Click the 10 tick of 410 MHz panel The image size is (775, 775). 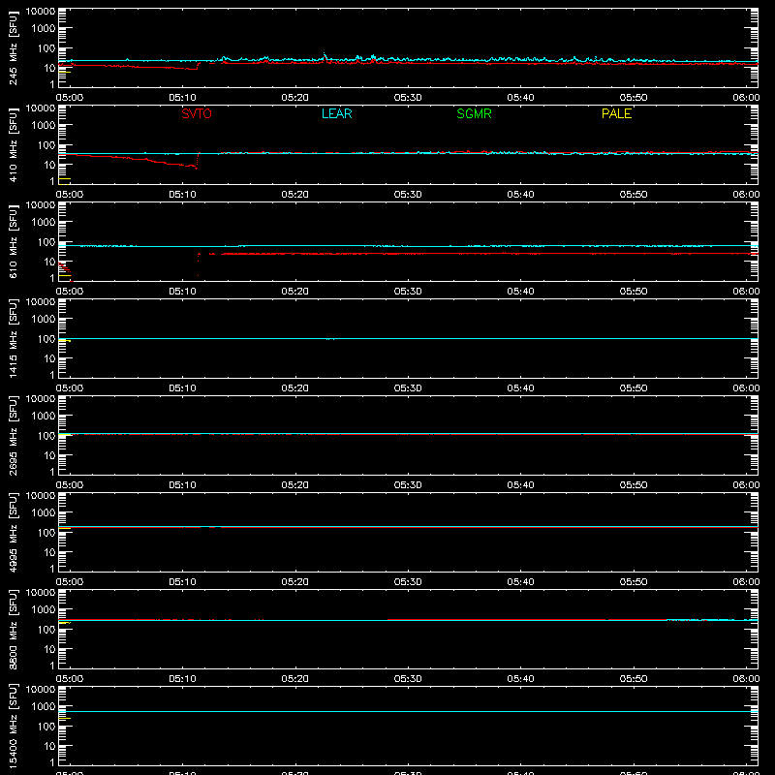(49, 165)
